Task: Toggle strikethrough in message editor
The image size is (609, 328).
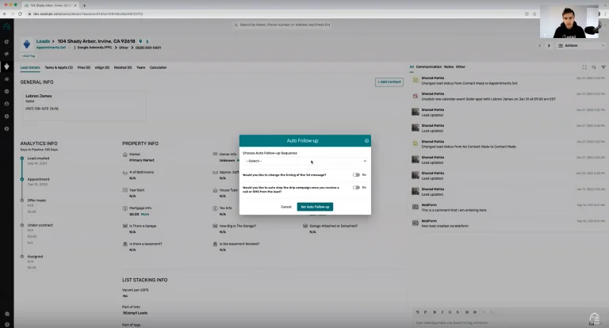Action: (x=458, y=312)
